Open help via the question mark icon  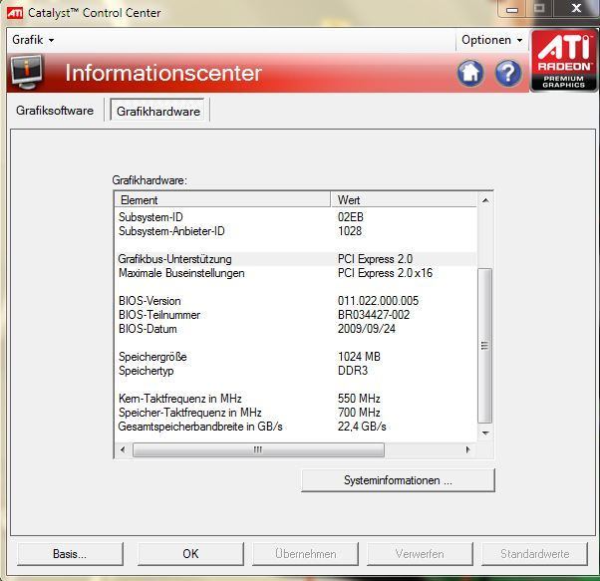click(507, 73)
